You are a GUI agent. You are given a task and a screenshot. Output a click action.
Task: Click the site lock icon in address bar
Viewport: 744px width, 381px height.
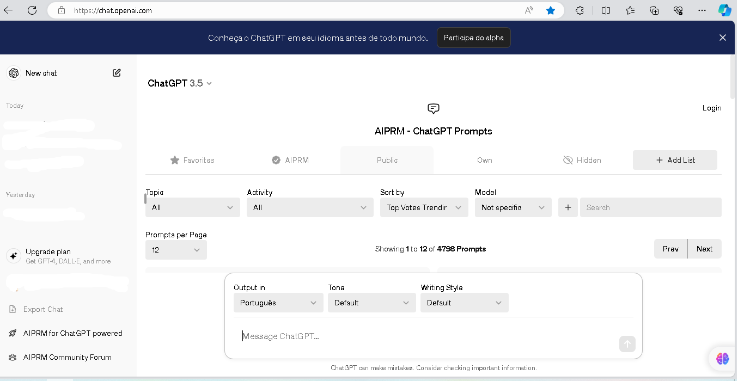(x=62, y=10)
